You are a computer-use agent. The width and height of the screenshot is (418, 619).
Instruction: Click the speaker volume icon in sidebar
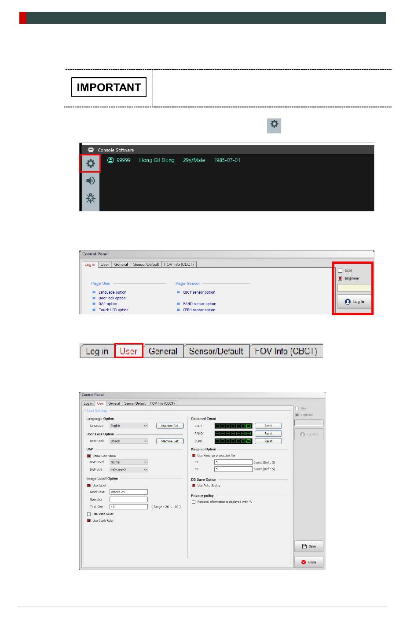91,181
